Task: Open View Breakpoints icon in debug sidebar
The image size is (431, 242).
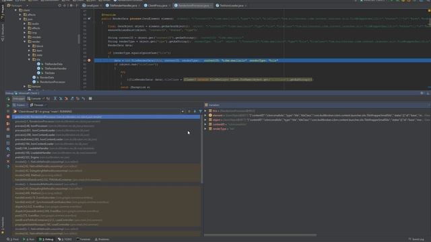Action: [8, 124]
